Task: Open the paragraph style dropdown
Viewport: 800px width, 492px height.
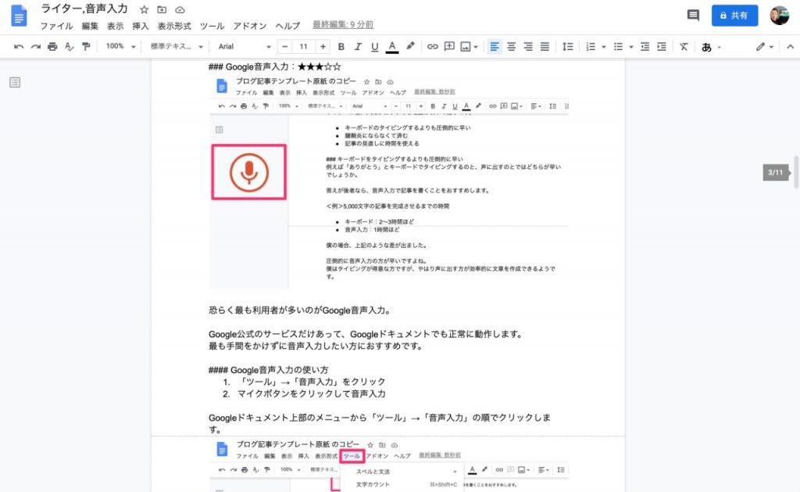Action: coord(177,47)
